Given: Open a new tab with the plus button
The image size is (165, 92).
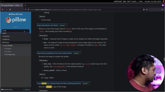Looking at the screenshot, I should [x=25, y=5].
